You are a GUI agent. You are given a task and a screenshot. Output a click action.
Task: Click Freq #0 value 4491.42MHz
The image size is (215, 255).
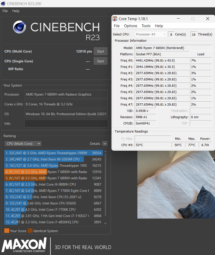click(x=162, y=61)
